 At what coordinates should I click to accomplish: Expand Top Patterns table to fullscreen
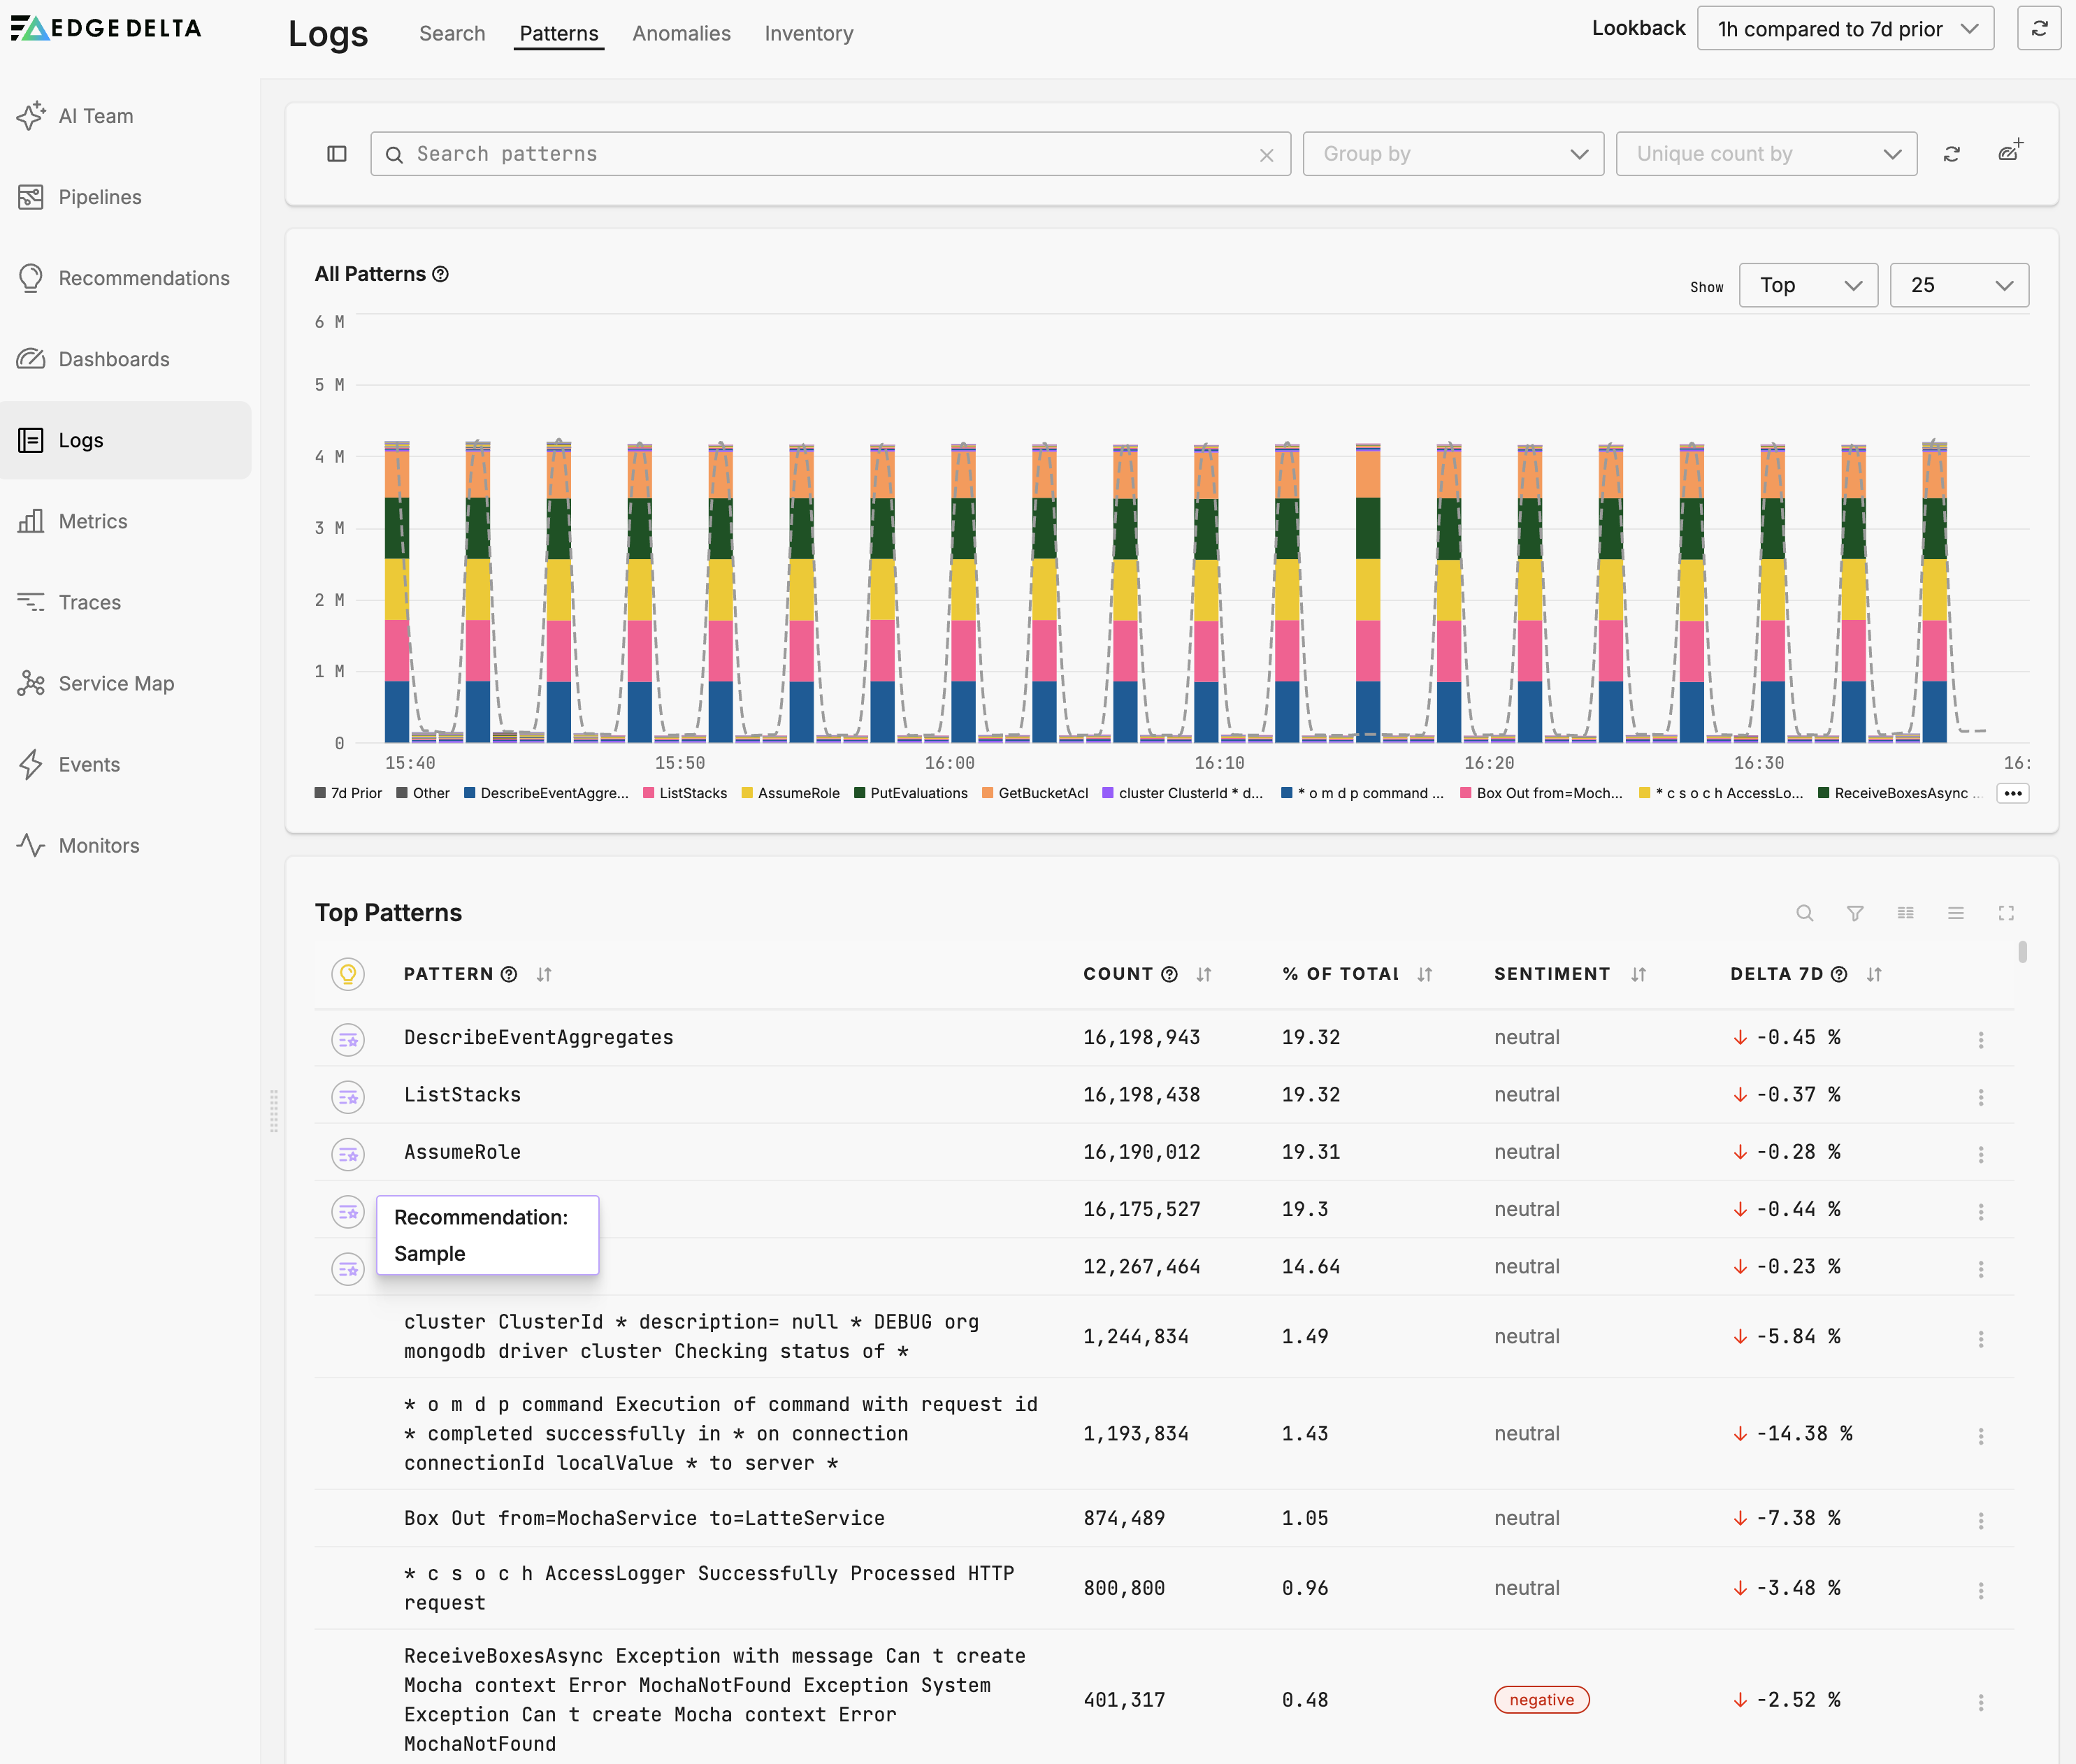click(2006, 913)
